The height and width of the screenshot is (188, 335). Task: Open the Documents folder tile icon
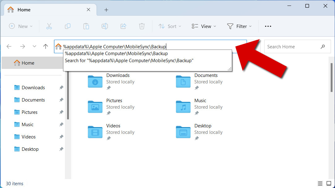point(183,82)
